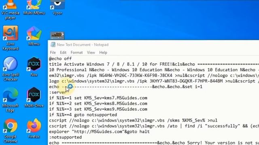
Task: Open the Format menu in Notepad
Action: click(x=76, y=52)
